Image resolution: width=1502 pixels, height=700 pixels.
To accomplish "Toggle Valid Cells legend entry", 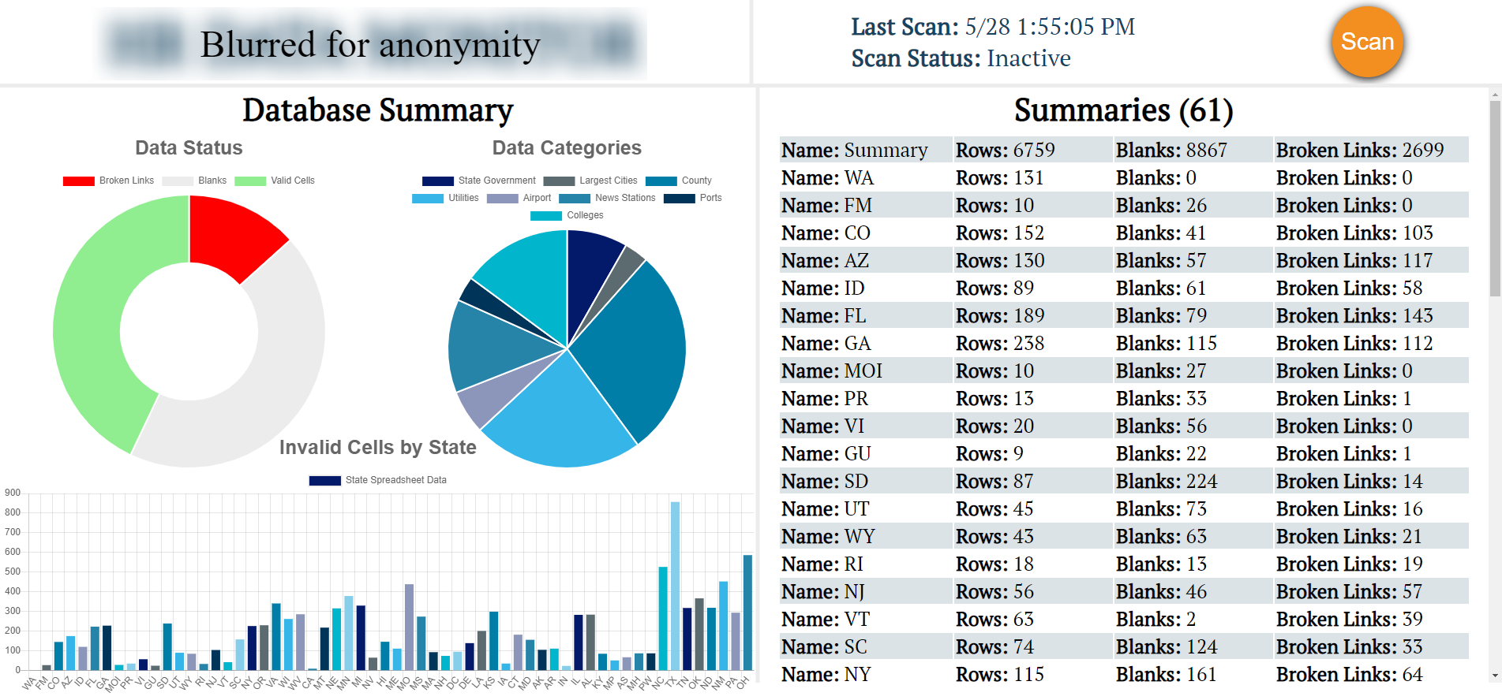I will point(275,181).
